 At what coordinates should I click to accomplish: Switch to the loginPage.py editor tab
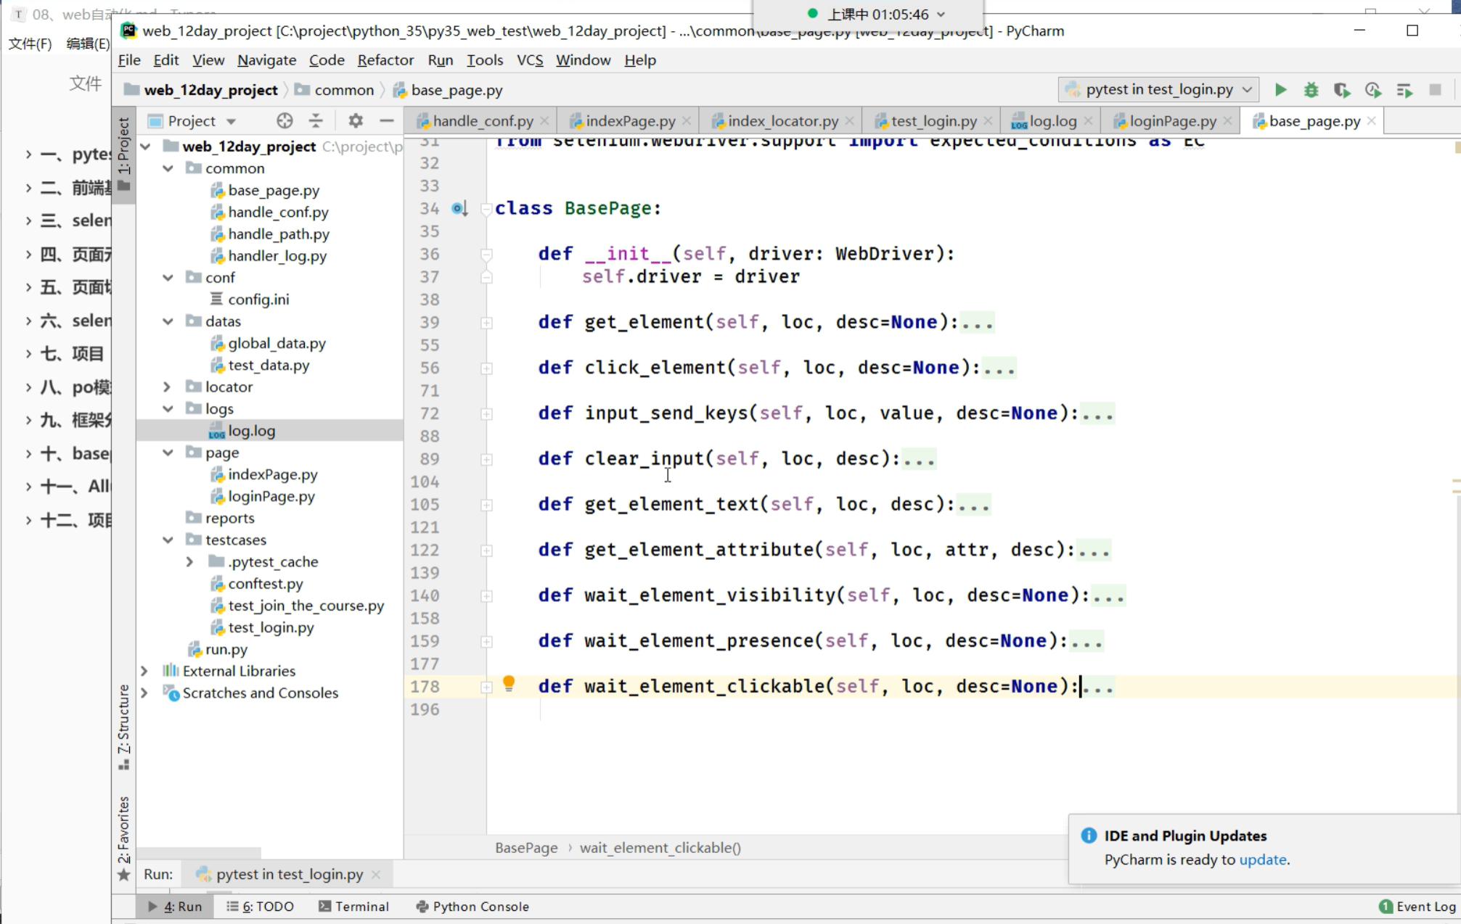[1171, 121]
